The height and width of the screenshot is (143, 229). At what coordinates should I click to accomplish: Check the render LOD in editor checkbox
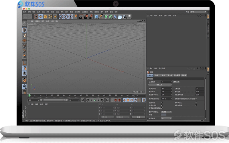click(x=196, y=99)
